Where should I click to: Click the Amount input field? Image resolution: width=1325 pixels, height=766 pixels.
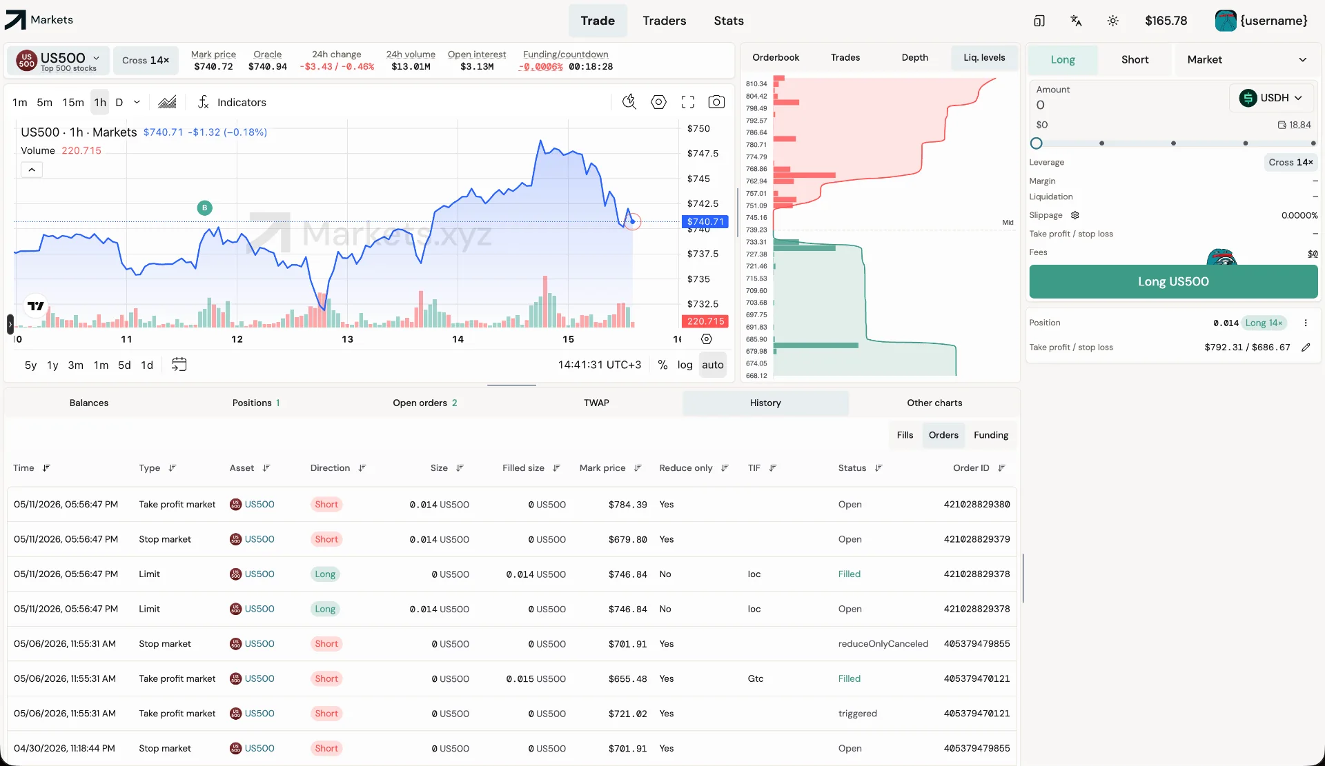tap(1129, 105)
